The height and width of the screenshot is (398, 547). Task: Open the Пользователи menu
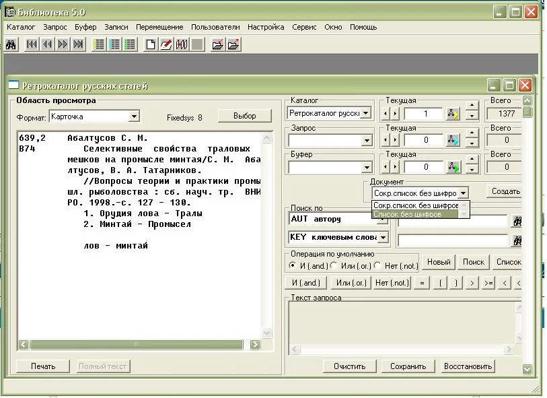(215, 27)
